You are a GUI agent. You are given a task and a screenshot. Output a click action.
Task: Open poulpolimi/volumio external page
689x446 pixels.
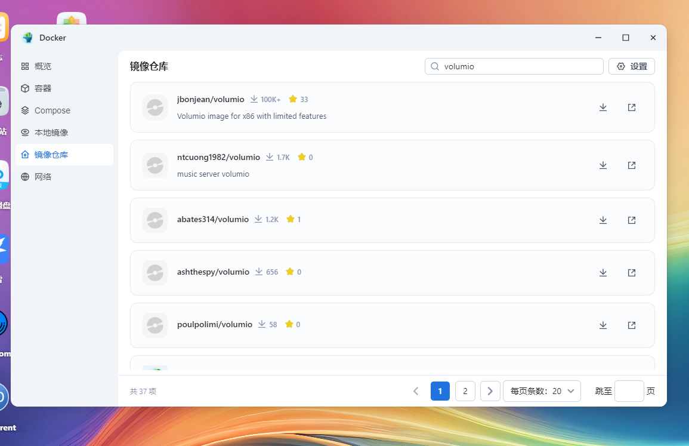click(632, 325)
